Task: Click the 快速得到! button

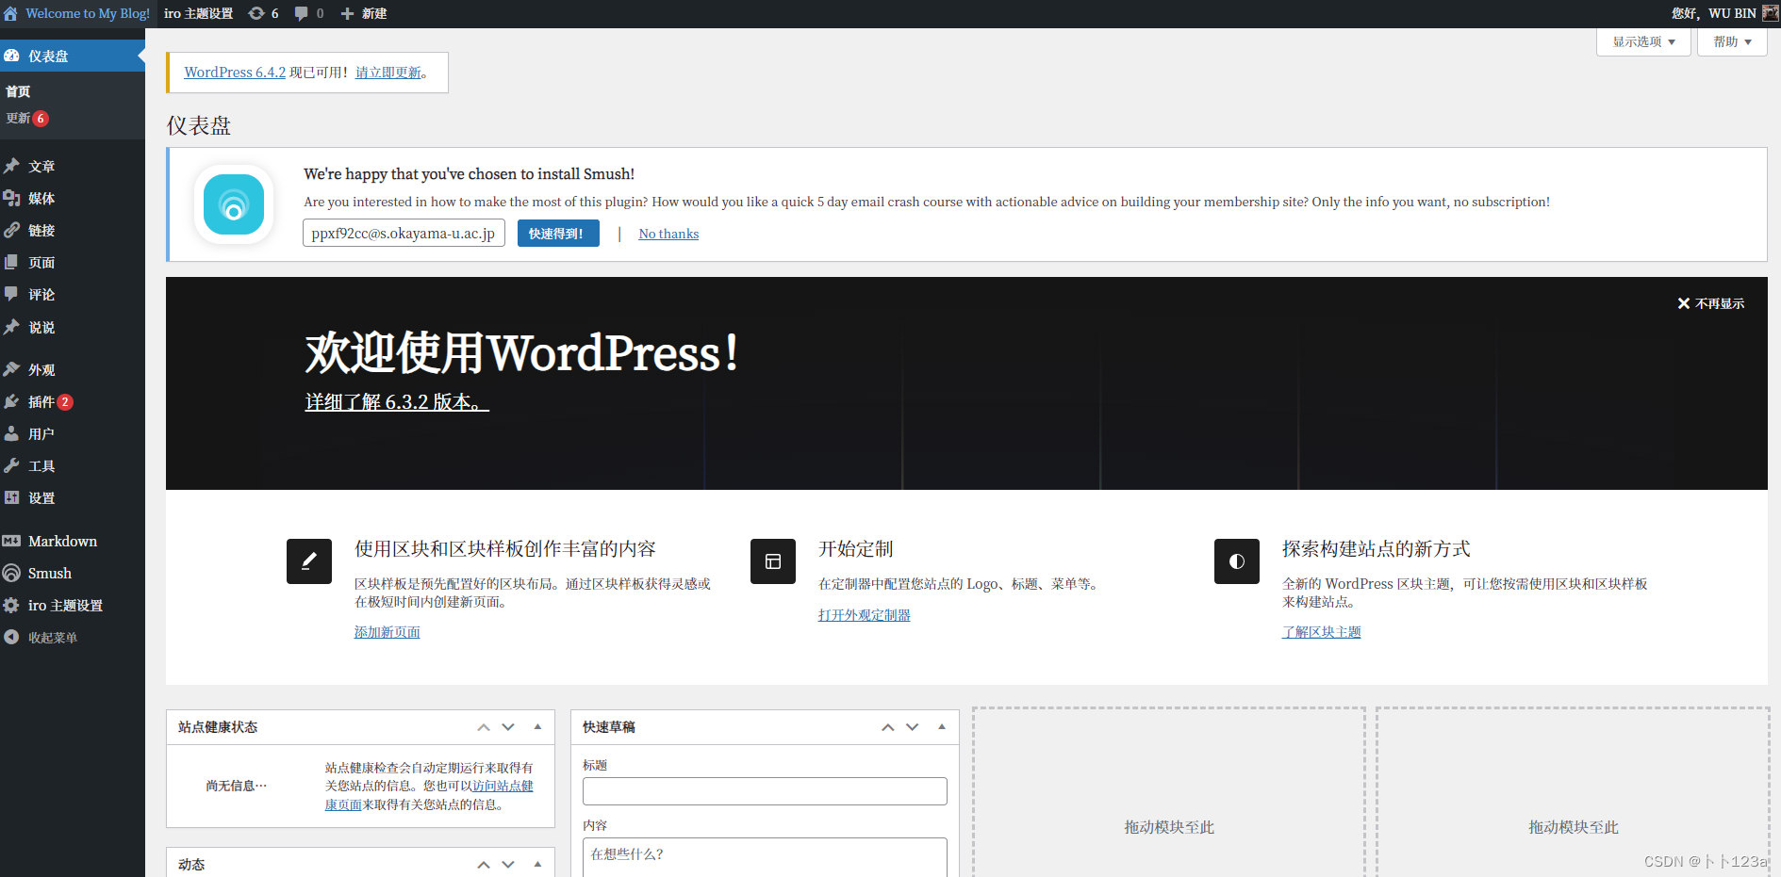Action: click(558, 234)
